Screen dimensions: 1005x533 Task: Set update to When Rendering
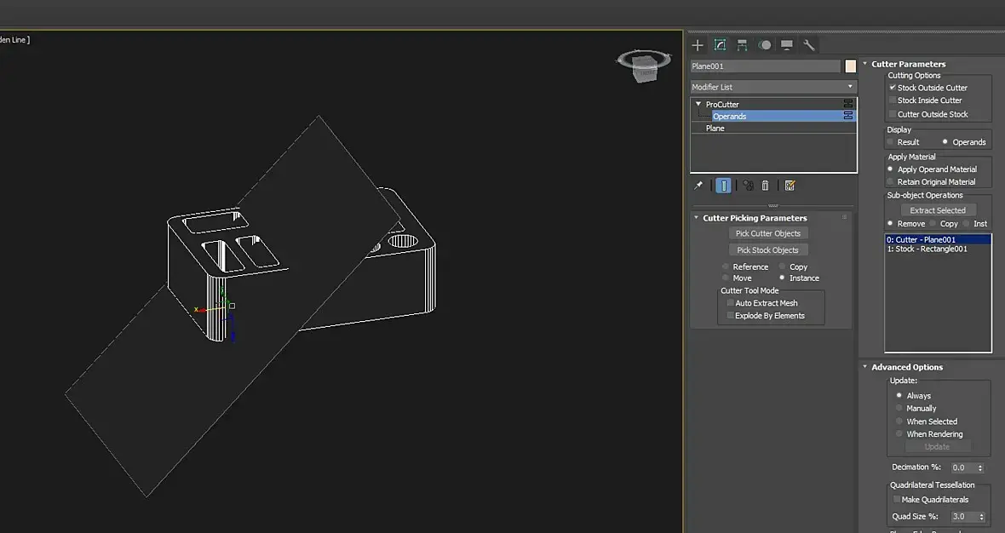coord(899,433)
